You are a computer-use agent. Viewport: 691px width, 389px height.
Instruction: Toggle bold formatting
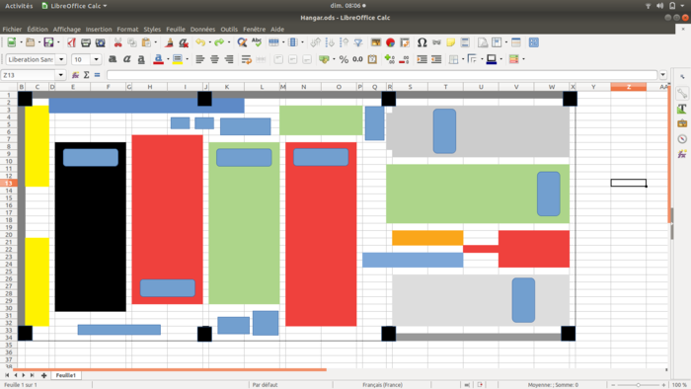113,59
